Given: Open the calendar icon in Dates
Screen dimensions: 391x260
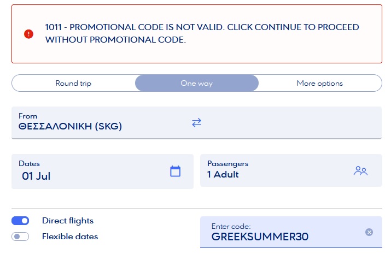Looking at the screenshot, I should [x=176, y=172].
